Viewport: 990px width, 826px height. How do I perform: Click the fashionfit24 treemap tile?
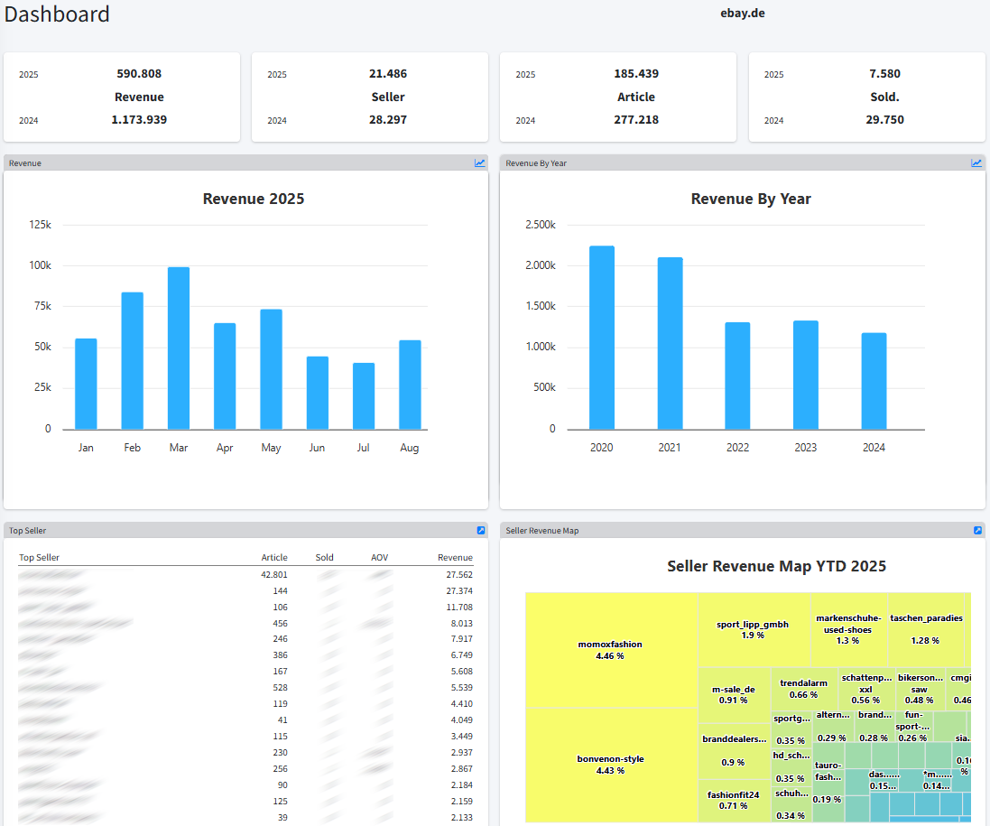pyautogui.click(x=734, y=800)
